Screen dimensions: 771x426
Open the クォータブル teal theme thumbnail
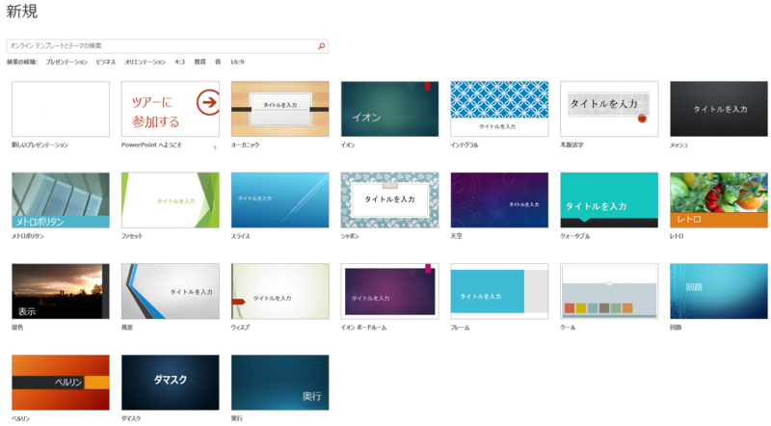click(609, 200)
